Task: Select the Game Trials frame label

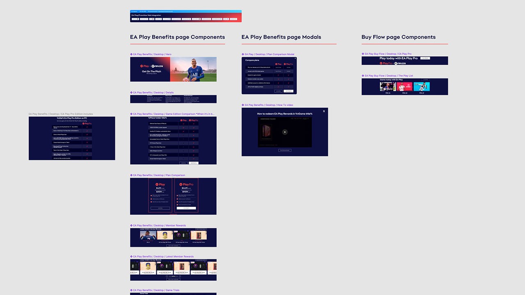Action: [155, 290]
